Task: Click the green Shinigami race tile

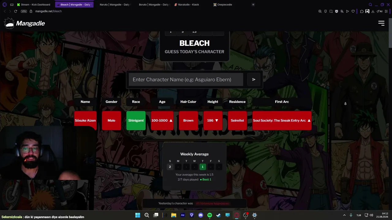Action: pyautogui.click(x=136, y=120)
